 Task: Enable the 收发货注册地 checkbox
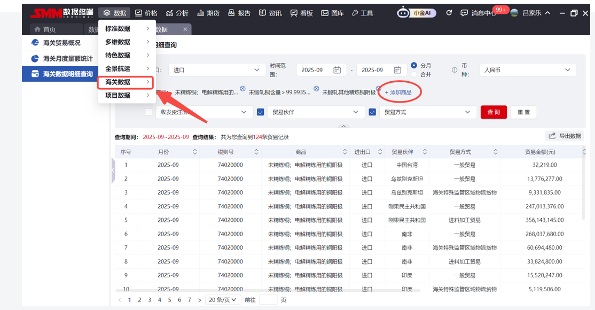coord(148,112)
